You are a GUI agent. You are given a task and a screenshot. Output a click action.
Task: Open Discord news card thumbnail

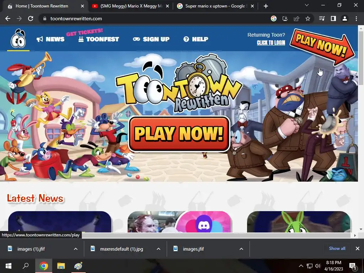(180, 222)
